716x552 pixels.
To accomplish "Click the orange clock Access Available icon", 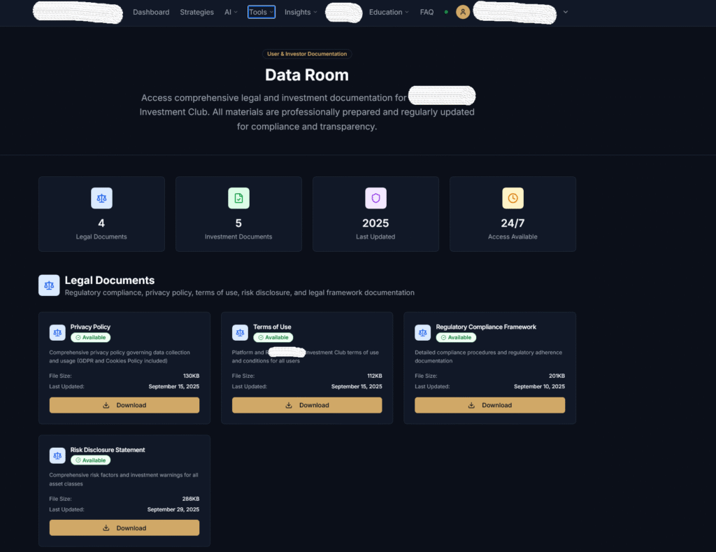I will (513, 198).
